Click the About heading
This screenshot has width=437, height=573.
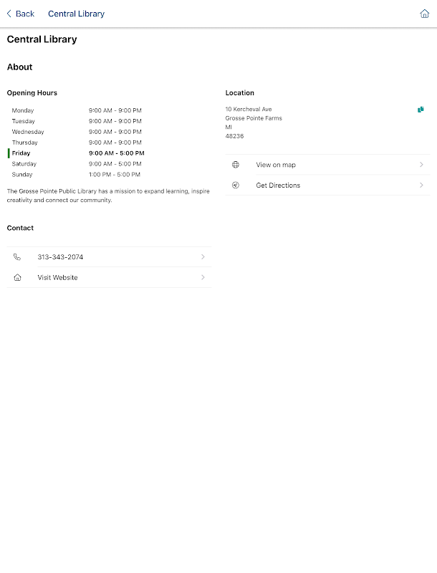(20, 67)
